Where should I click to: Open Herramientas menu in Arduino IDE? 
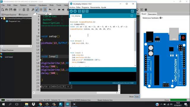[95, 7]
